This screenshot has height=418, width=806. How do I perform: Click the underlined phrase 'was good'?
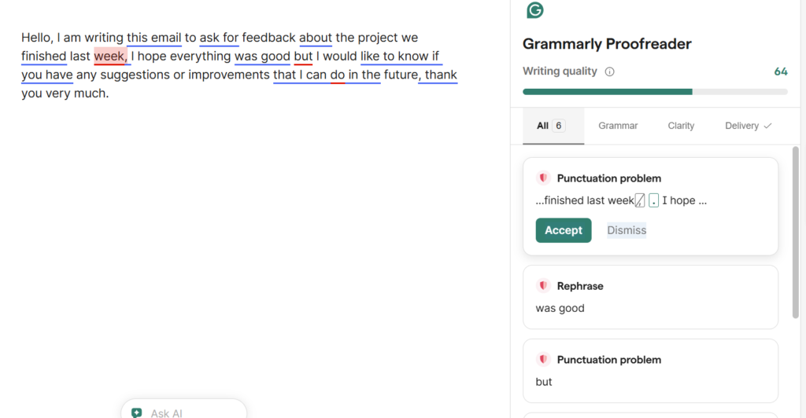pyautogui.click(x=262, y=57)
